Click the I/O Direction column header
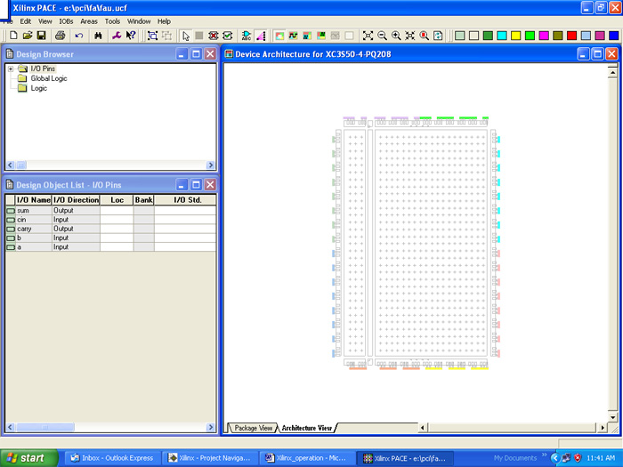This screenshot has width=623, height=467. (76, 200)
